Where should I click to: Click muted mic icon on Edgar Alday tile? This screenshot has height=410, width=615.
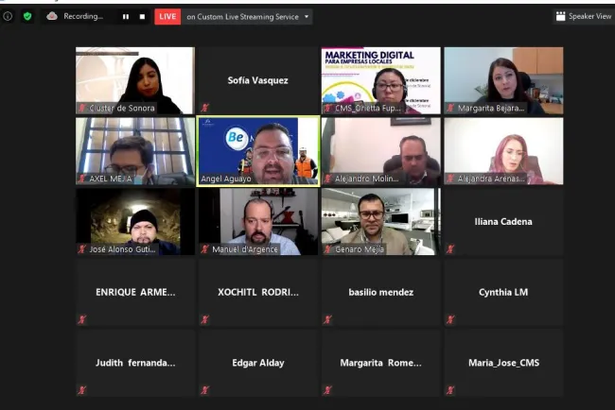pyautogui.click(x=205, y=389)
